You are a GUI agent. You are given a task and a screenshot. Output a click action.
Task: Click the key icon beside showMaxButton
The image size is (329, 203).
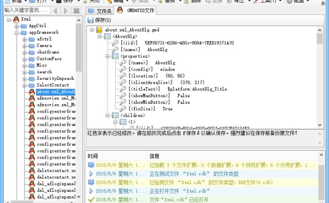pos(123,95)
